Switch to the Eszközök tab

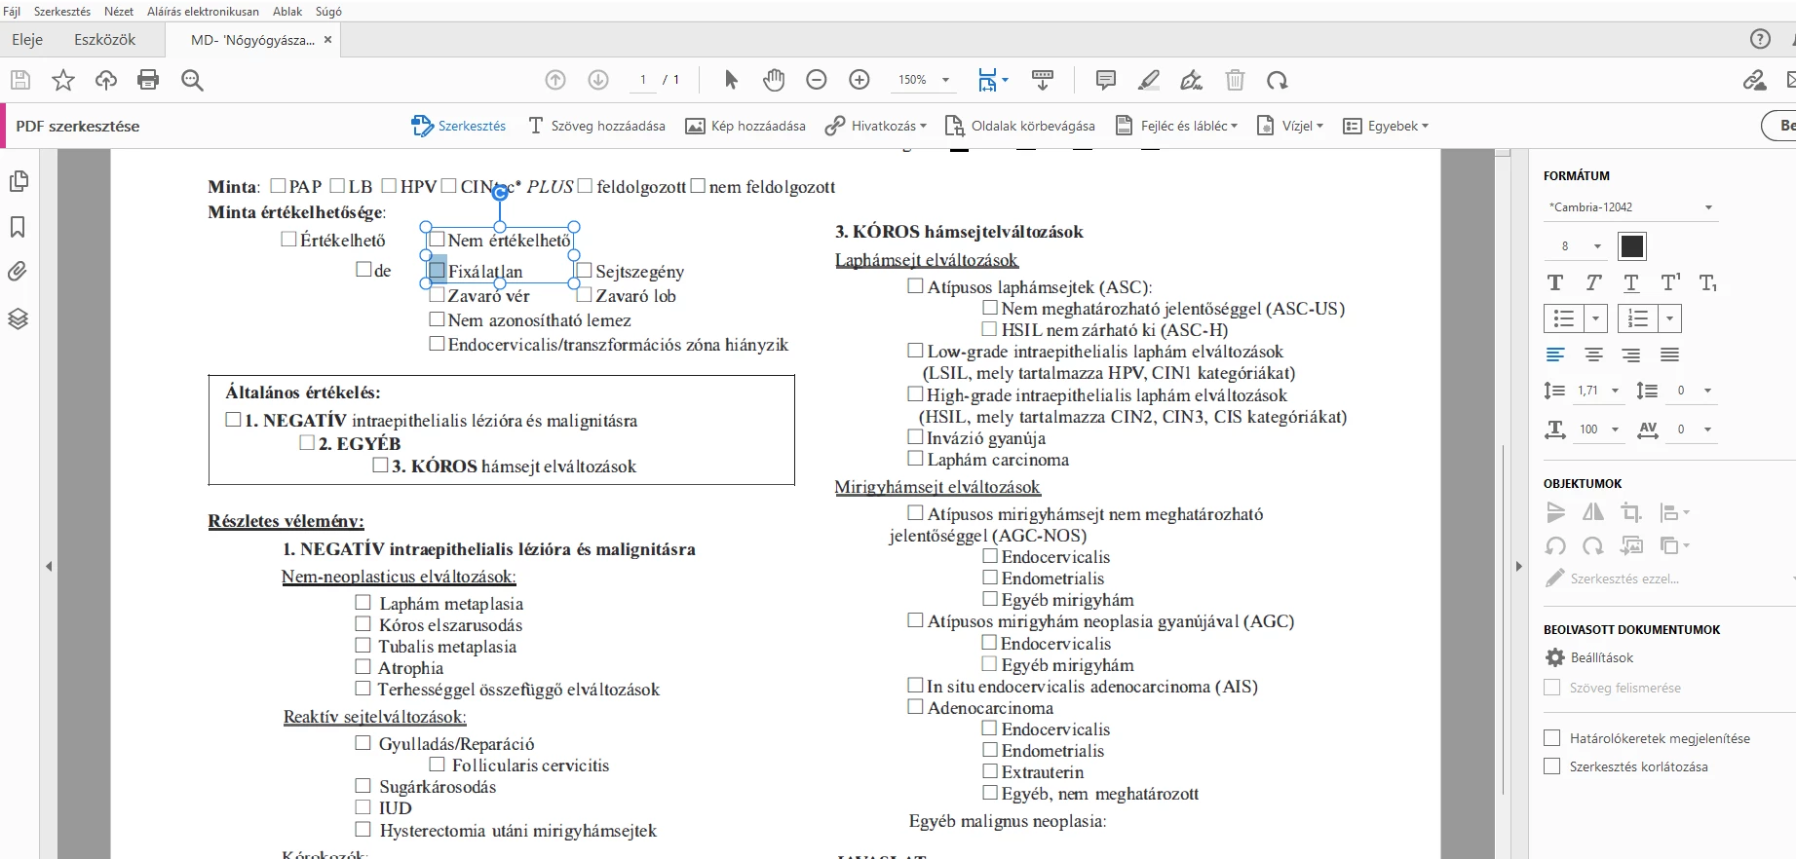click(x=105, y=39)
